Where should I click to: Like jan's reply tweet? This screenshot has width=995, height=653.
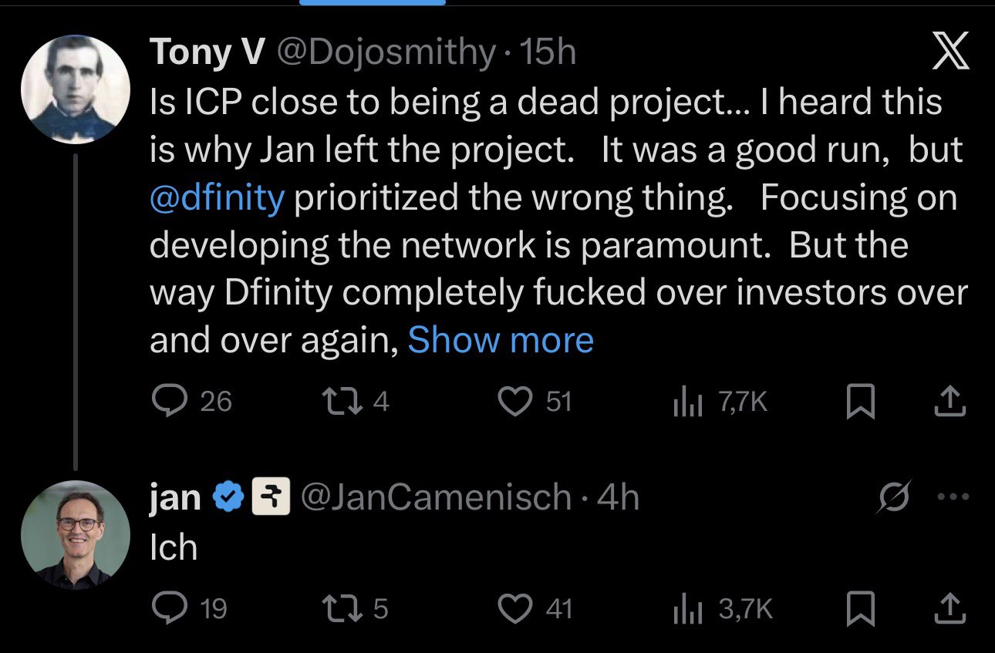516,609
